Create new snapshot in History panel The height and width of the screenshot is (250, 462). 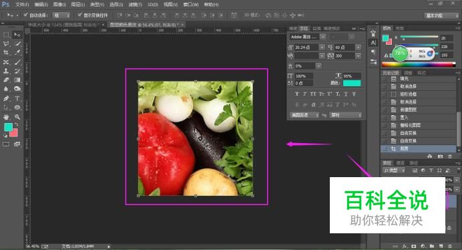point(440,156)
